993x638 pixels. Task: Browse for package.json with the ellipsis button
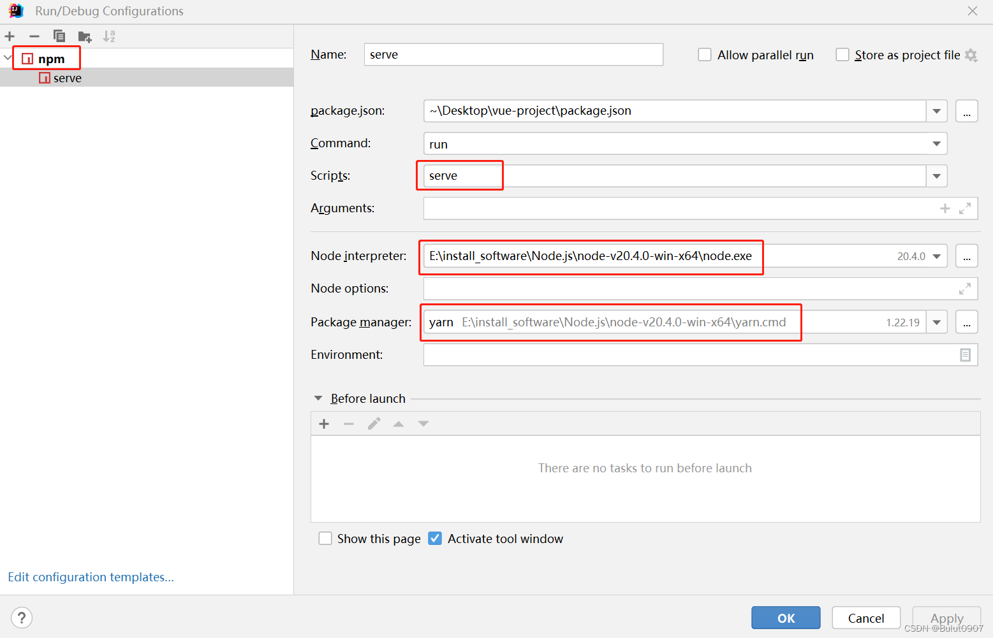tap(967, 111)
